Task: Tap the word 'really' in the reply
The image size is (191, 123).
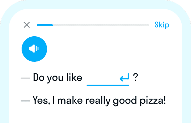Action: pyautogui.click(x=98, y=101)
